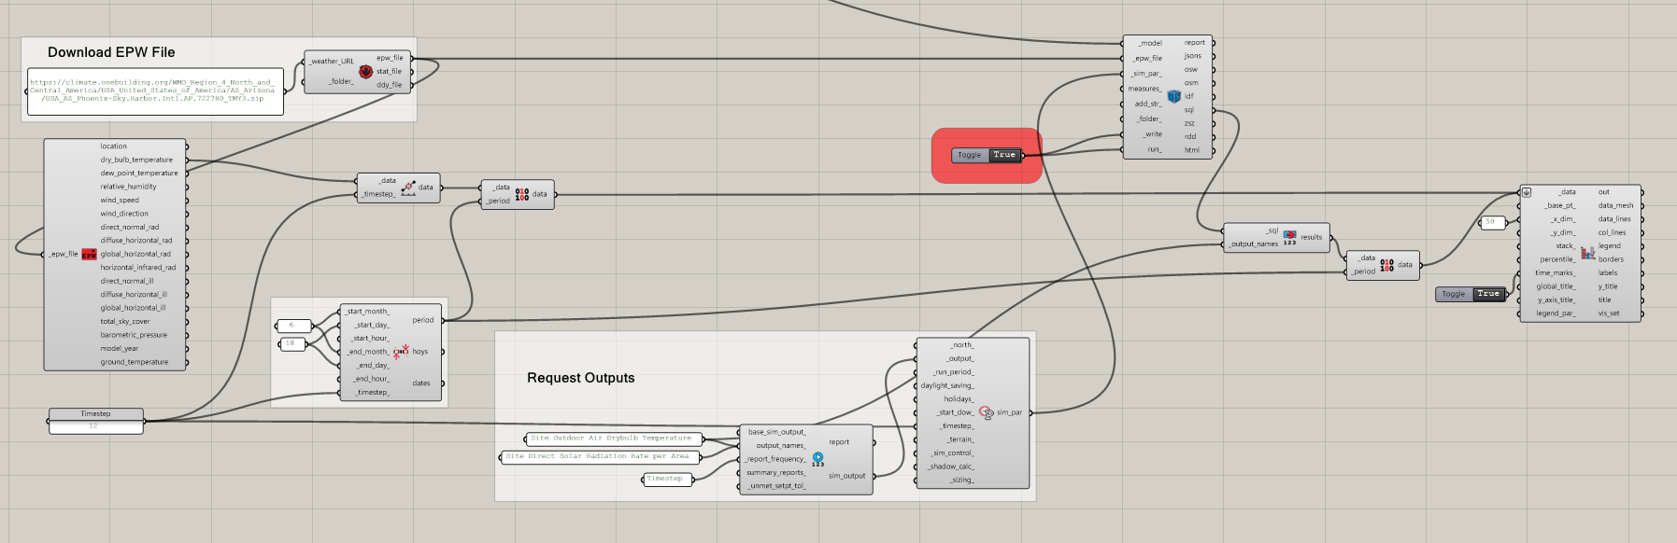Click the Simulation Output component icon

point(817,459)
